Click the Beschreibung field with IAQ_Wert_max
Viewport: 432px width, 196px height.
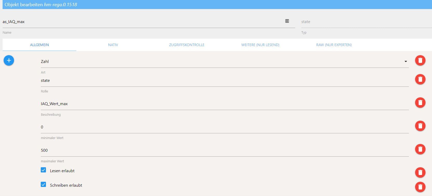(x=225, y=104)
